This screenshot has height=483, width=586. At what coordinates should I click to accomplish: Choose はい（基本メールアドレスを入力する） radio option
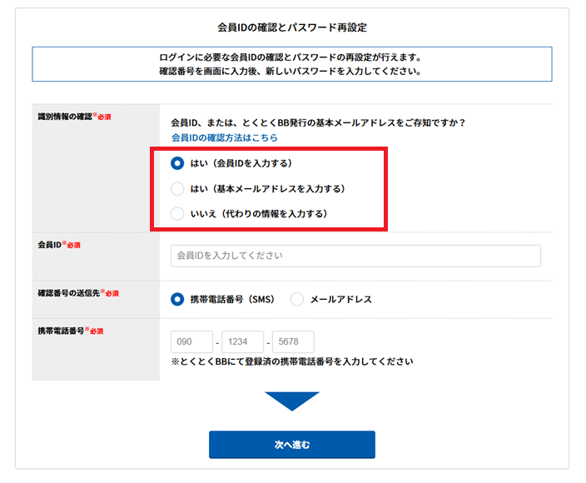[x=177, y=188]
